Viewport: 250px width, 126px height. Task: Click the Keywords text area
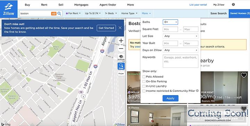click(x=181, y=61)
